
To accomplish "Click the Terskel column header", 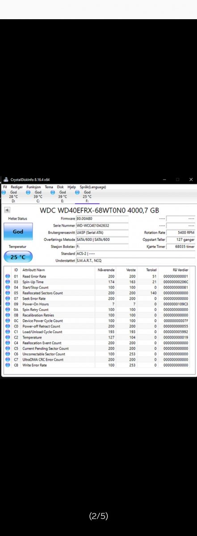I will [x=151, y=270].
